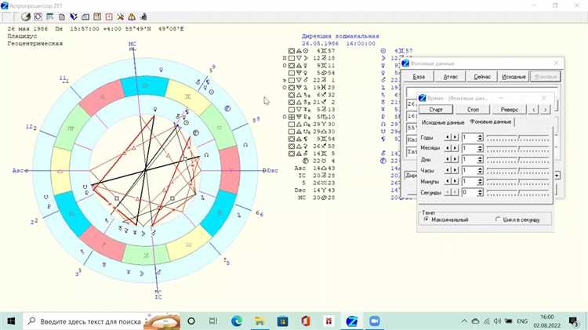Viewport: 588px width, 330px height.
Task: Increase Годы with the right arrow
Action: click(x=455, y=137)
